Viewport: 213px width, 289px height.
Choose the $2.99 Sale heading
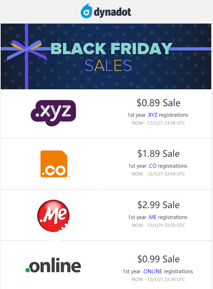click(x=158, y=205)
